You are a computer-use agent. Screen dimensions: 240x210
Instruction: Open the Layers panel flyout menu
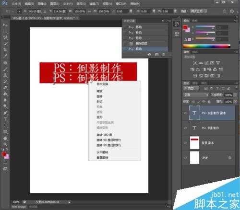236,83
